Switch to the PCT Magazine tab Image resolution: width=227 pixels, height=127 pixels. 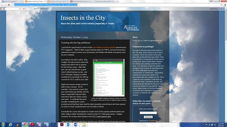pyautogui.click(x=12, y=2)
